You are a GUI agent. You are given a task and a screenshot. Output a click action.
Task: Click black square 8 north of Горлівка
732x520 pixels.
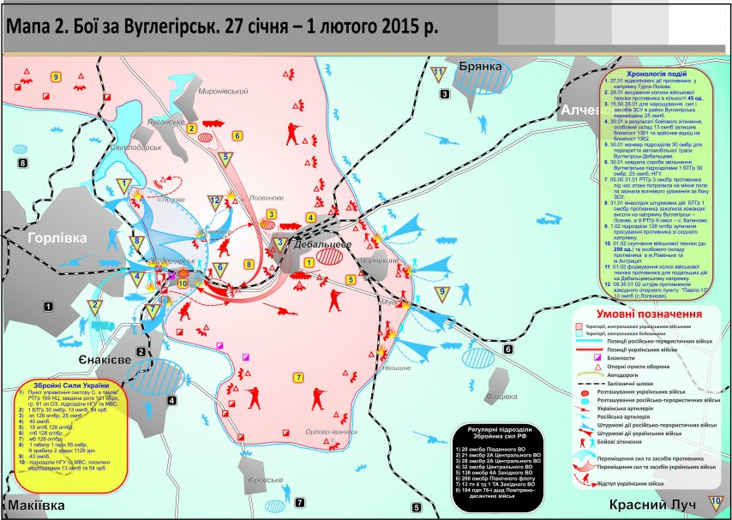pyautogui.click(x=23, y=163)
